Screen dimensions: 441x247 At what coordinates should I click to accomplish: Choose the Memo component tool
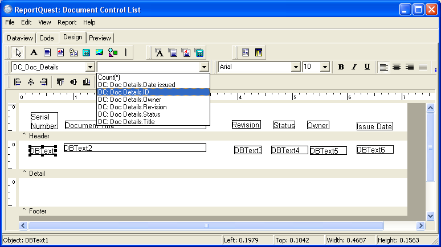(47, 52)
